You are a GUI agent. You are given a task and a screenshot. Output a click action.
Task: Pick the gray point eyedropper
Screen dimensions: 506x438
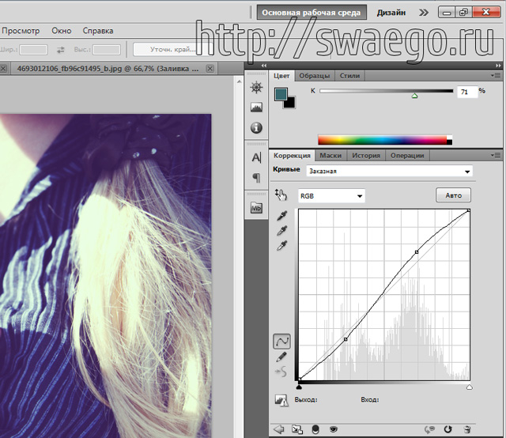281,231
